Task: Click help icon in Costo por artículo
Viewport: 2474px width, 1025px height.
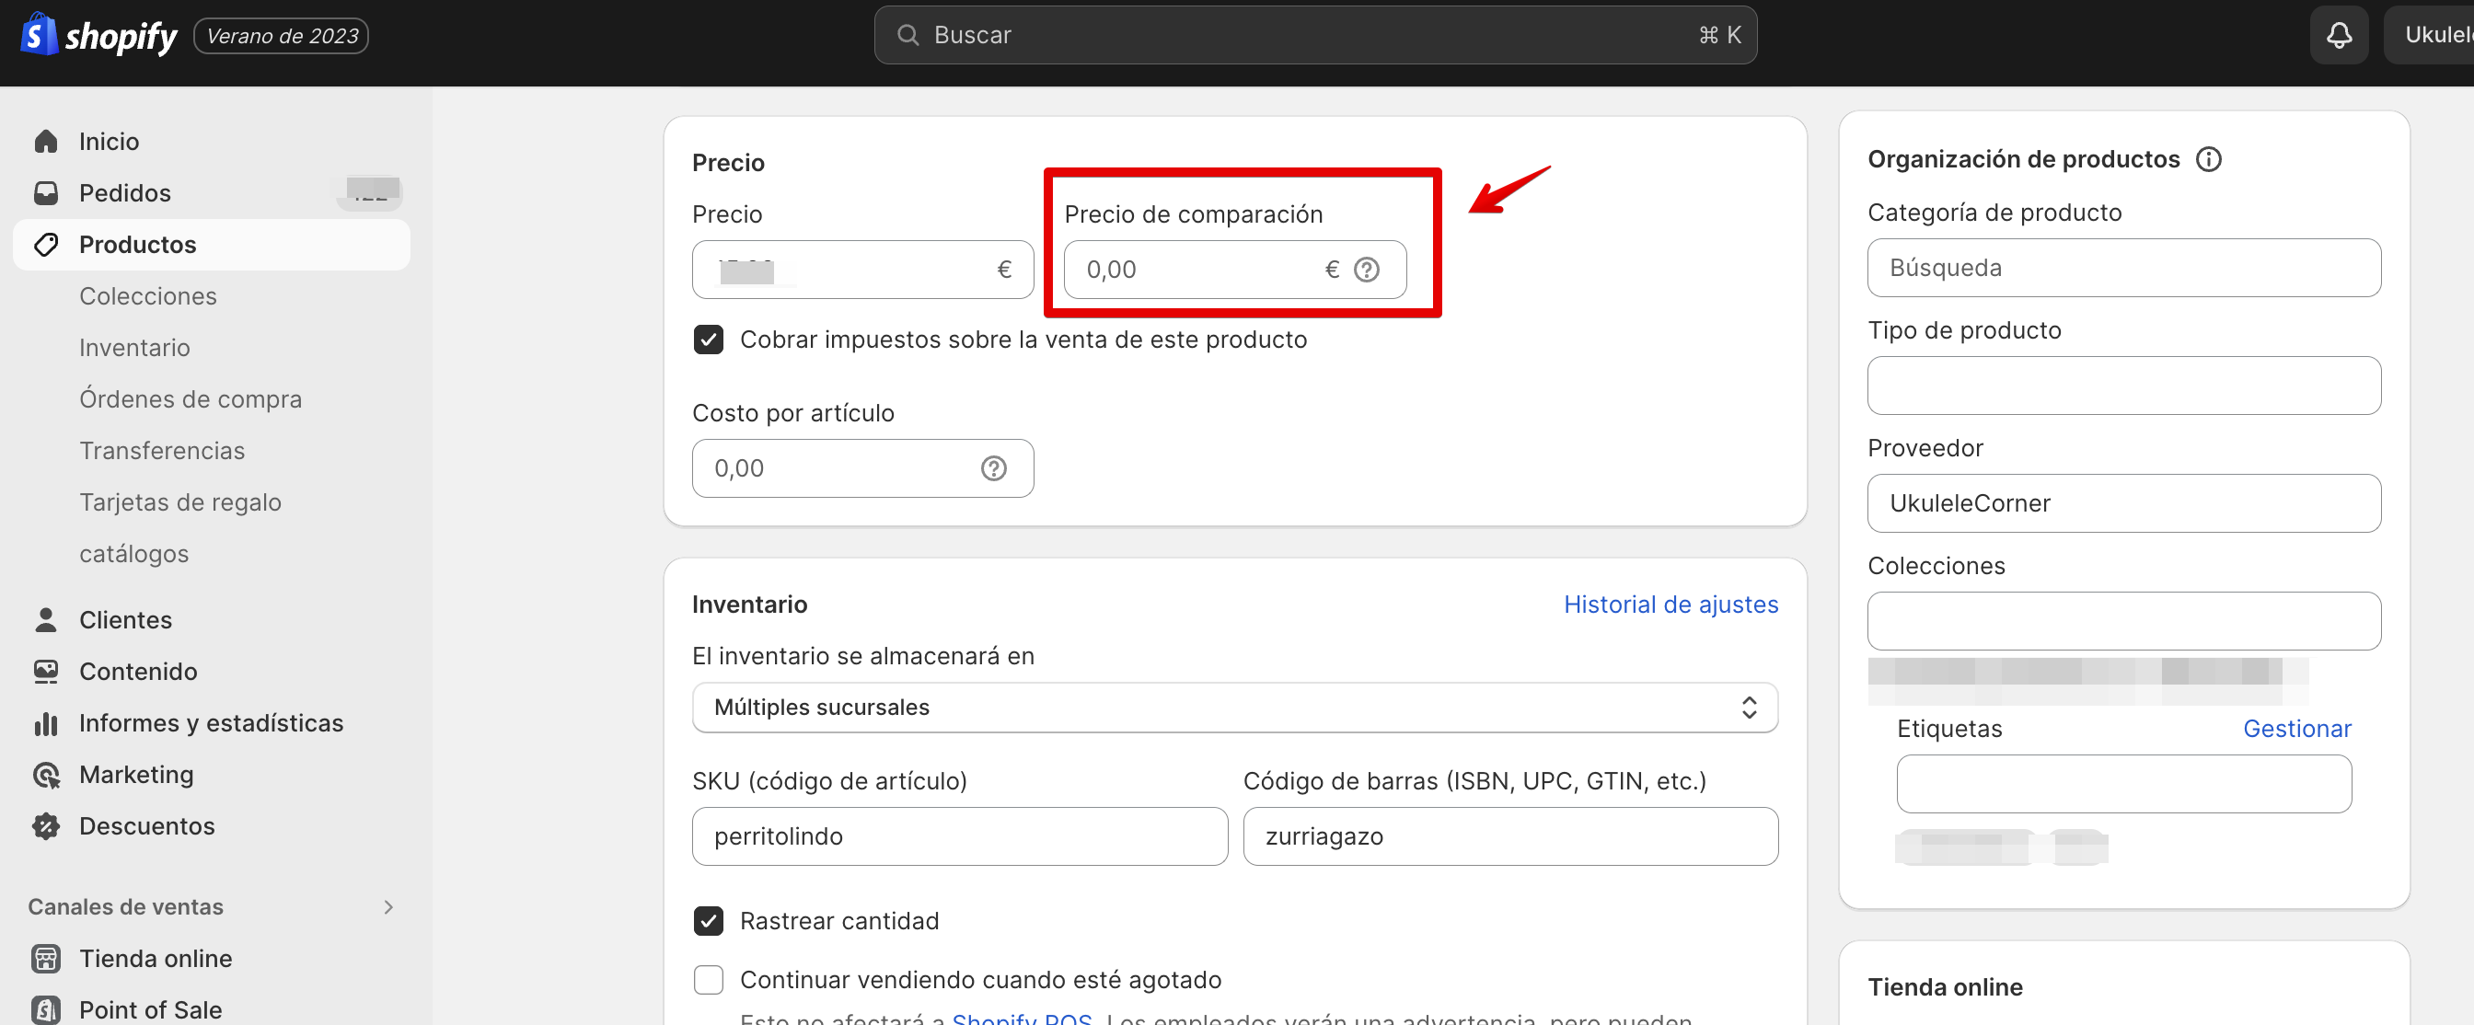Action: 993,468
